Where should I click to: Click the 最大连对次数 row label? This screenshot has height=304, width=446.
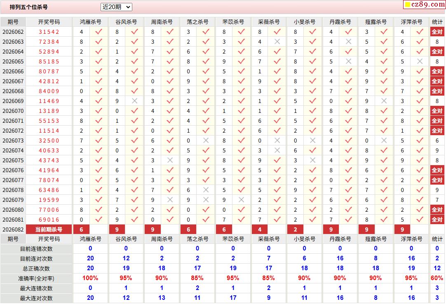pos(36,298)
